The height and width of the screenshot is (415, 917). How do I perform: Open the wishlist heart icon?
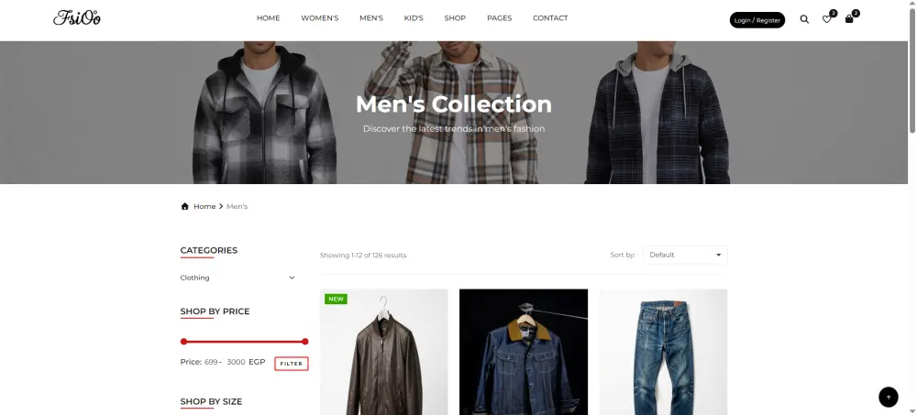[x=826, y=19]
